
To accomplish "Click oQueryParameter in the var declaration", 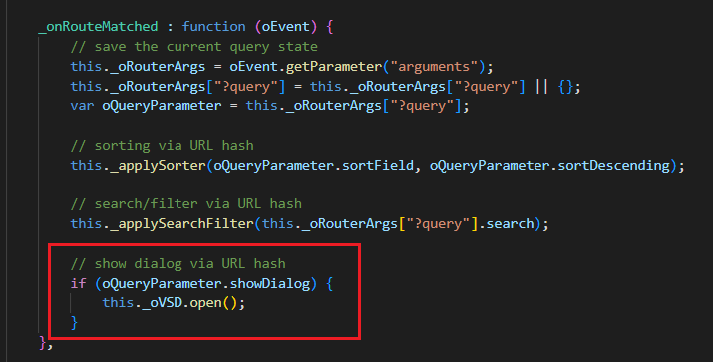I will [162, 106].
